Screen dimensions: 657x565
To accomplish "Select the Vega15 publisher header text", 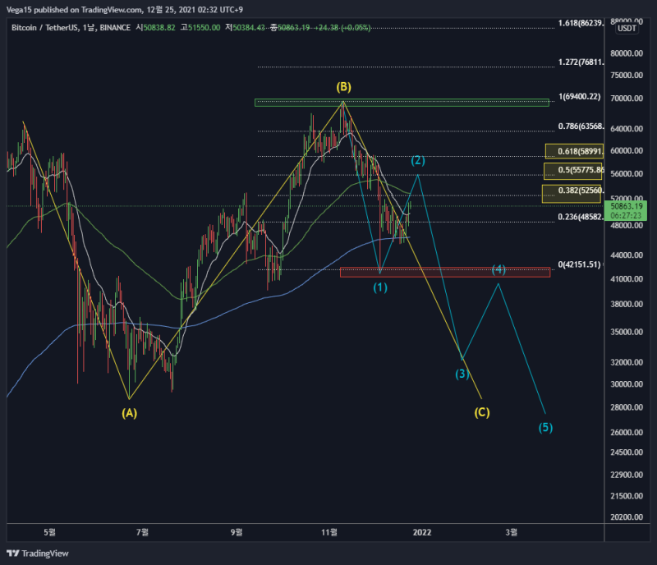I will [x=125, y=10].
